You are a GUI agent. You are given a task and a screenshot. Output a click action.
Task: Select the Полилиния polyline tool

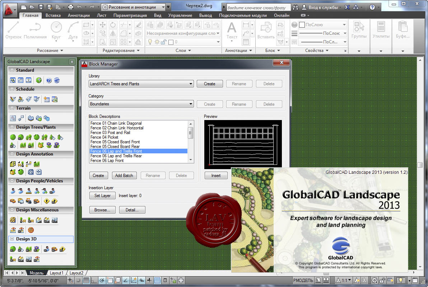[x=35, y=30]
